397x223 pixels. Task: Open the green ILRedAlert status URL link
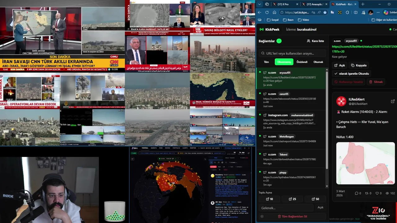(364, 49)
